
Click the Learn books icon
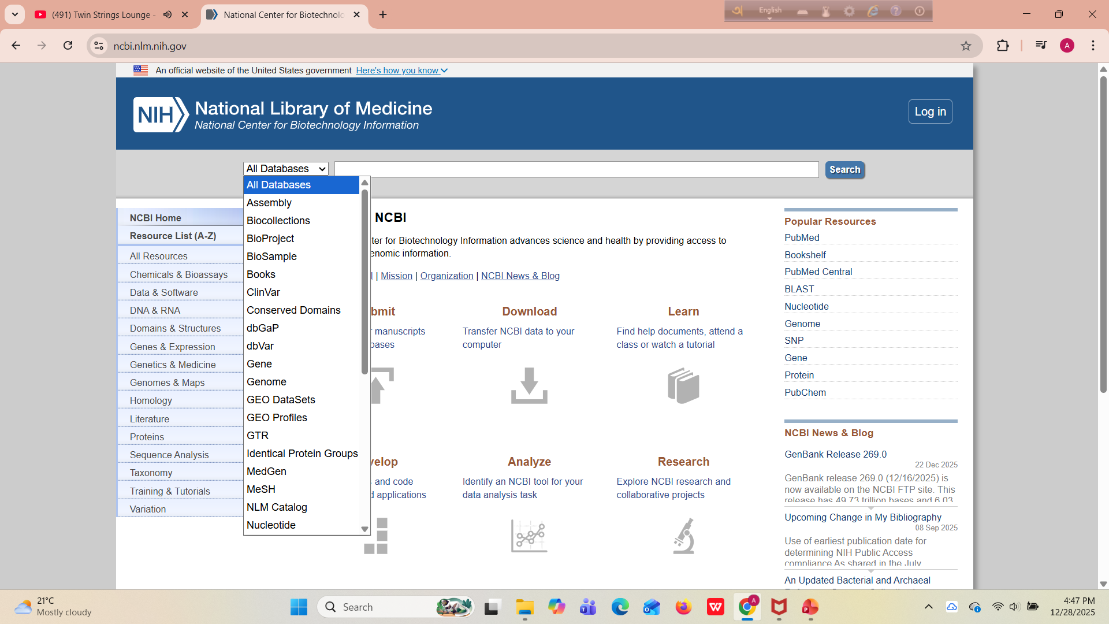683,385
